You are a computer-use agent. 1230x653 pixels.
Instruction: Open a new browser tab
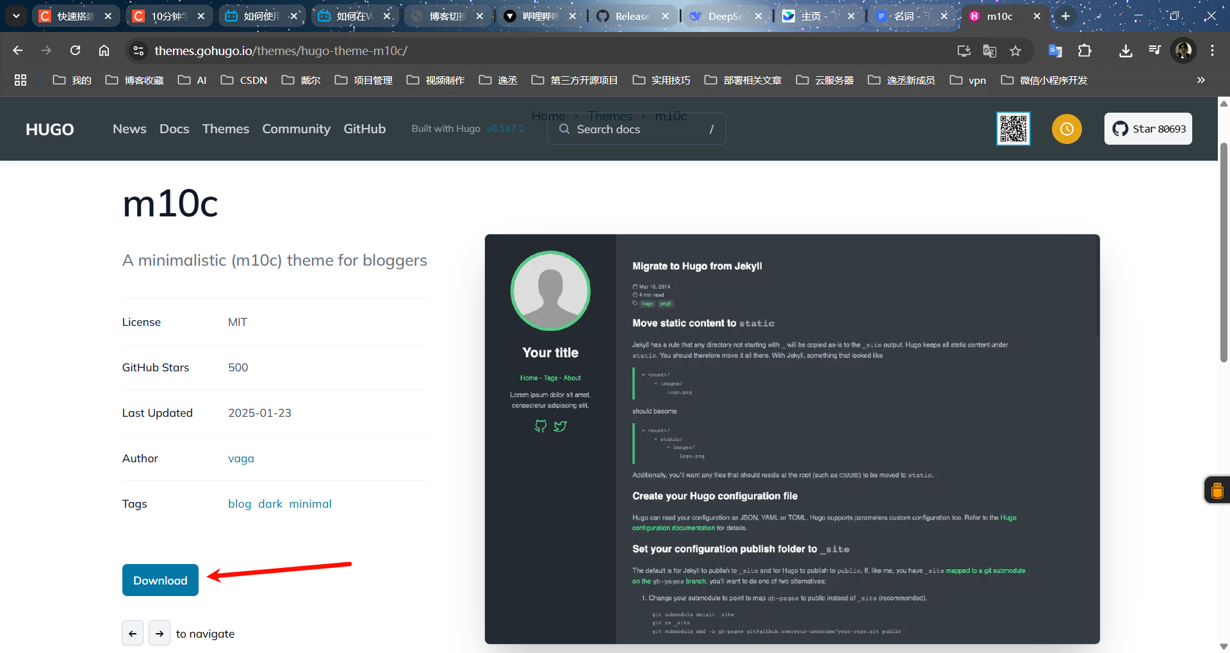coord(1065,16)
